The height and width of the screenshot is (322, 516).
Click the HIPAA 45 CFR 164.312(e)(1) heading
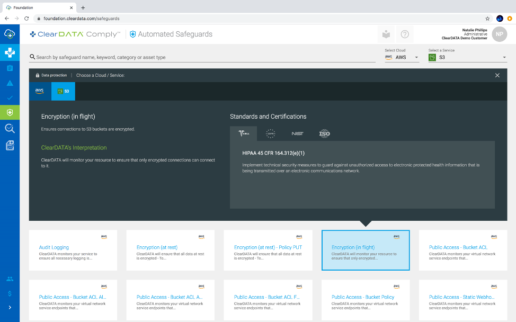coord(273,153)
